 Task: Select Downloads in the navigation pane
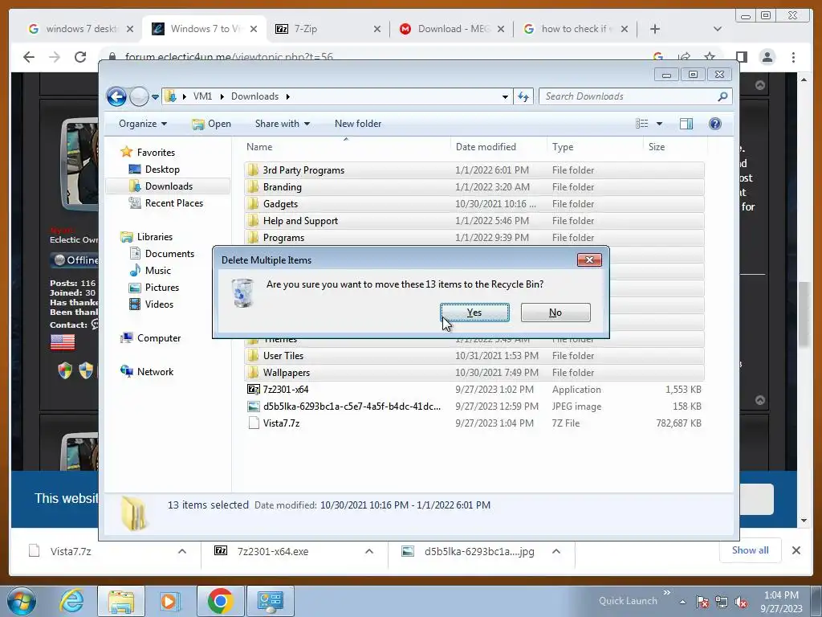coord(169,186)
